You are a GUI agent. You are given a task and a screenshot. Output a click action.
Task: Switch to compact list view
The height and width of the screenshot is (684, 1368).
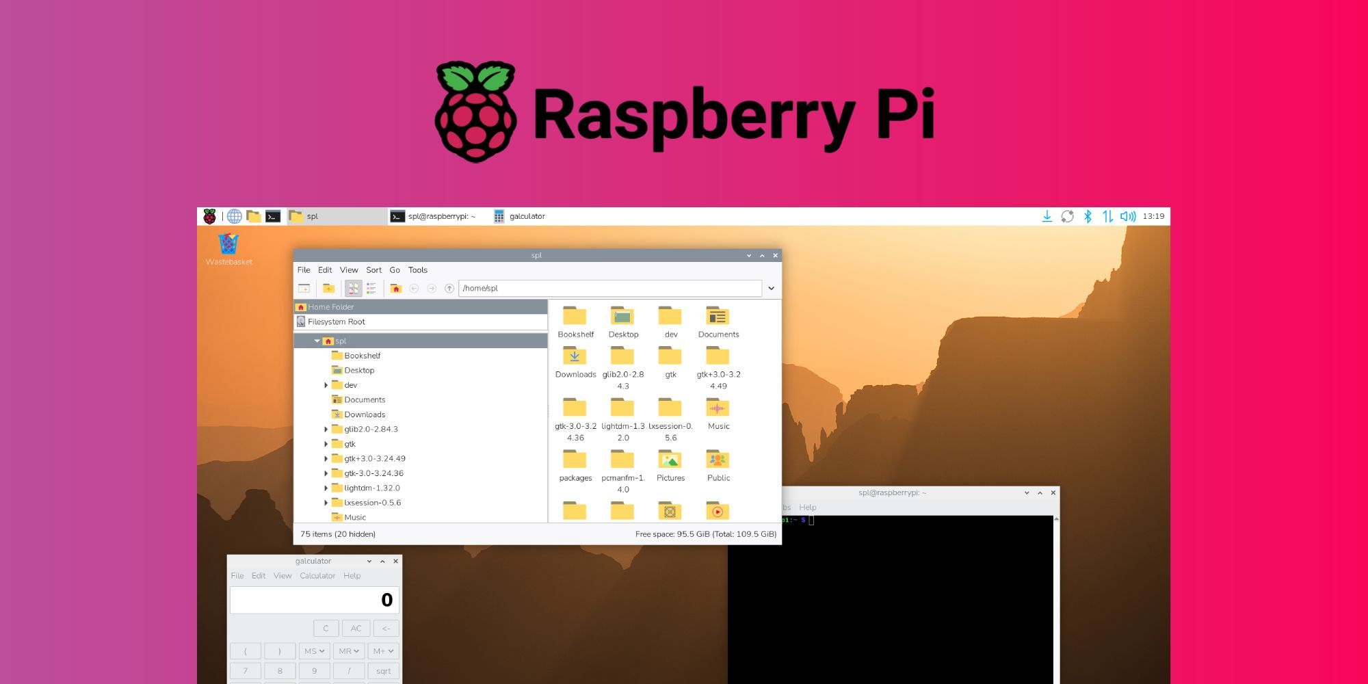pyautogui.click(x=371, y=288)
